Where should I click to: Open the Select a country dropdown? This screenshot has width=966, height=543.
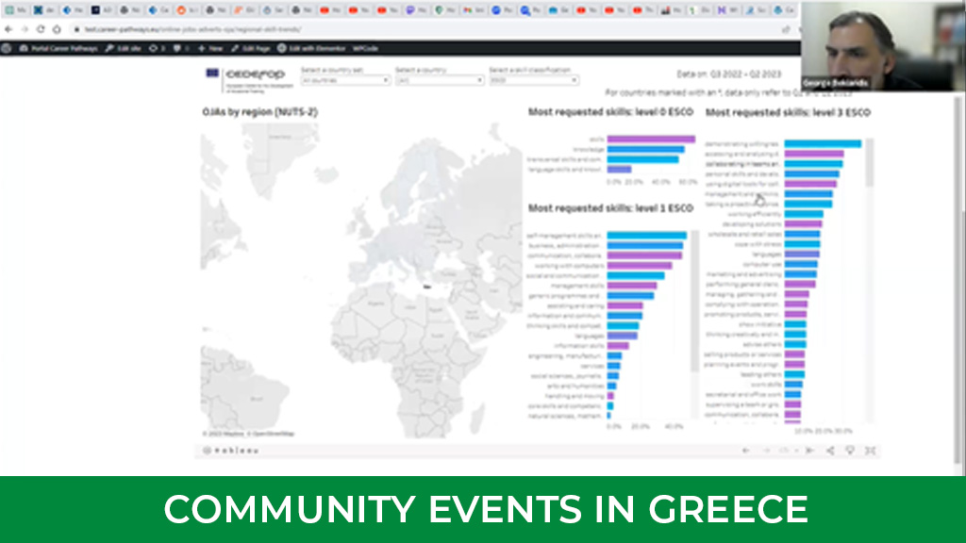(x=439, y=81)
